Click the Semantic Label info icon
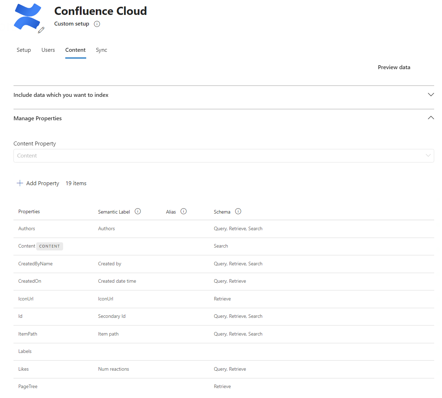 pyautogui.click(x=138, y=211)
